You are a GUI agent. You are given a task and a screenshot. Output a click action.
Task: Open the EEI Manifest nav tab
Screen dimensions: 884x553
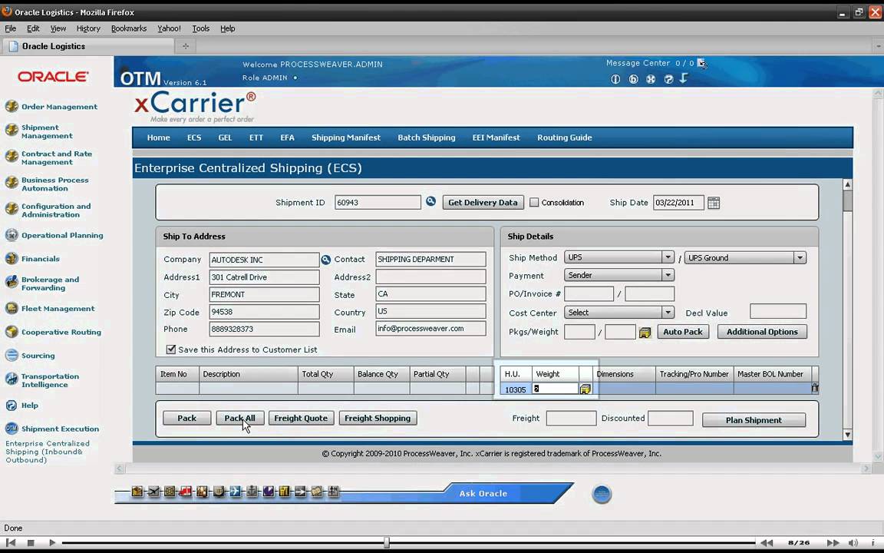(496, 137)
